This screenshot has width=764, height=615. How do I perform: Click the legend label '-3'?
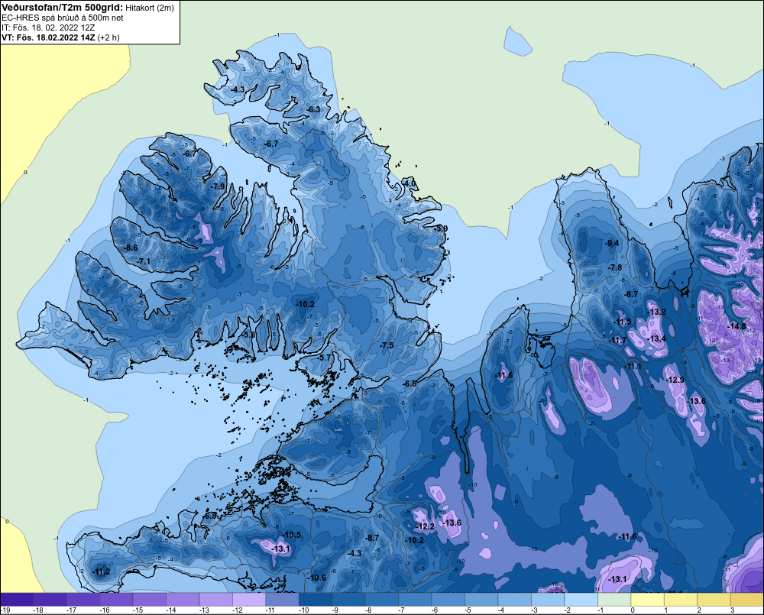536,610
